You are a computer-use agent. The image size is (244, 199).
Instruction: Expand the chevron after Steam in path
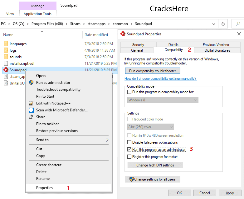(x=84, y=24)
